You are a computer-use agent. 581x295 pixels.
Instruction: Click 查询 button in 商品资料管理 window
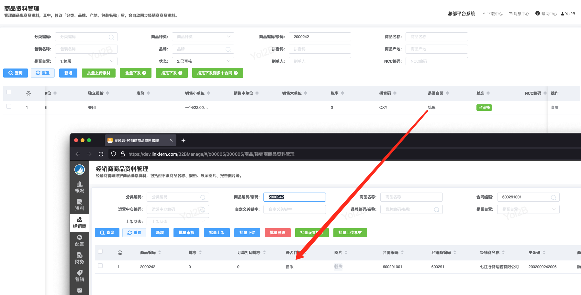[x=16, y=73]
